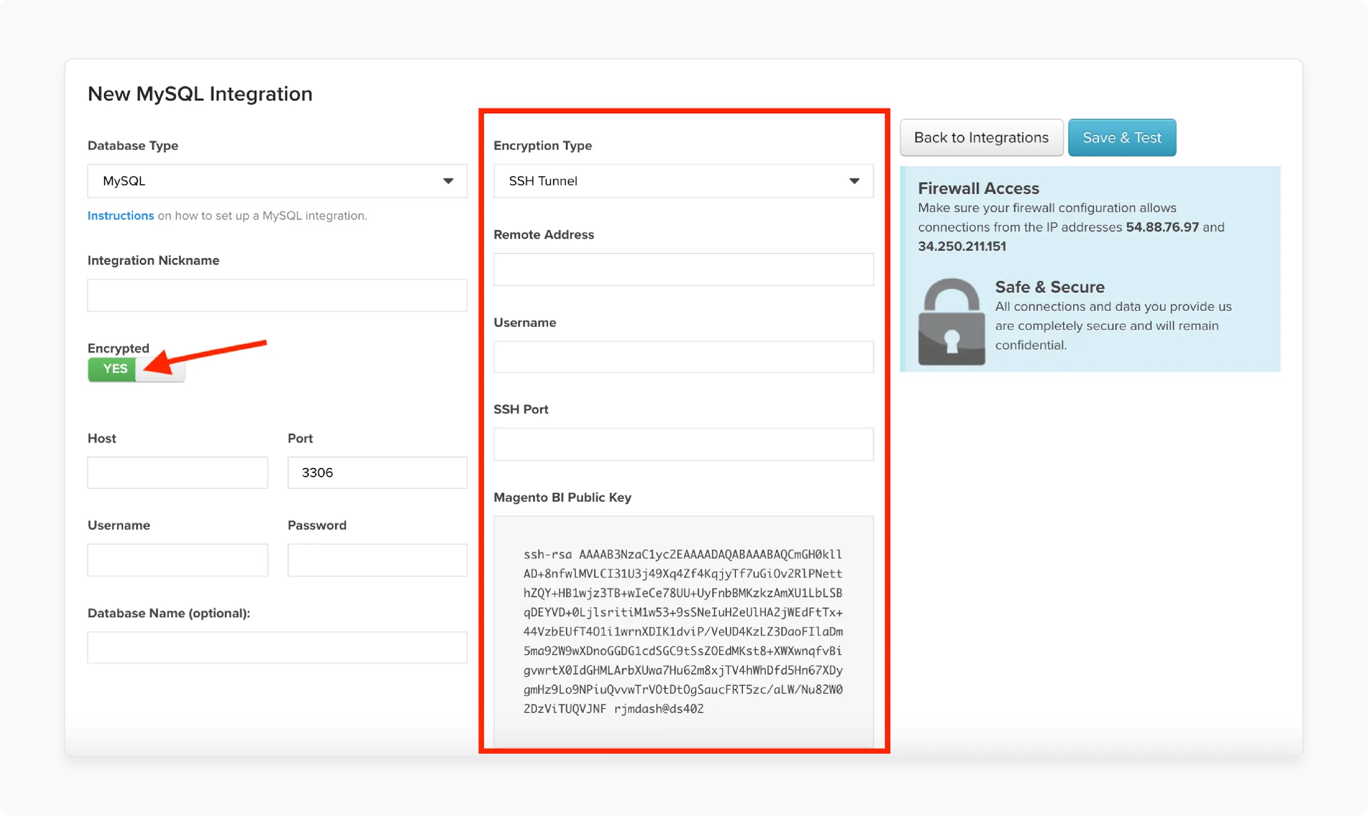Click the rjmdash@ds402 key comment text

[658, 709]
